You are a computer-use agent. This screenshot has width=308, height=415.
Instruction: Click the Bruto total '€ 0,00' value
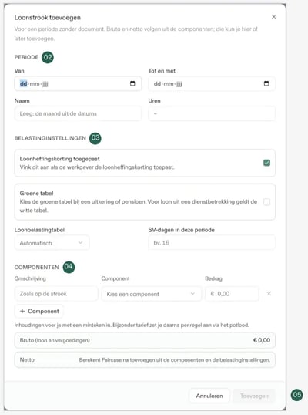262,340
